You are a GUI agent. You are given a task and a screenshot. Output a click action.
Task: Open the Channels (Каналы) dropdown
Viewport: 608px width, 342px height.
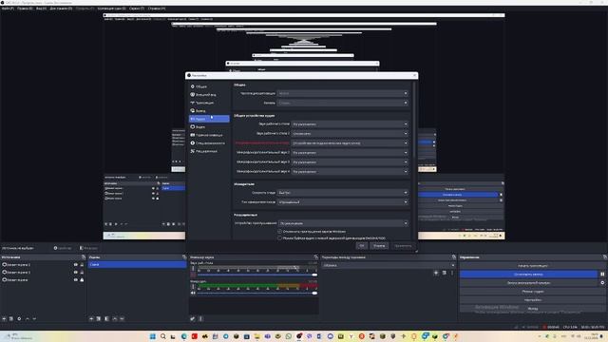click(343, 103)
